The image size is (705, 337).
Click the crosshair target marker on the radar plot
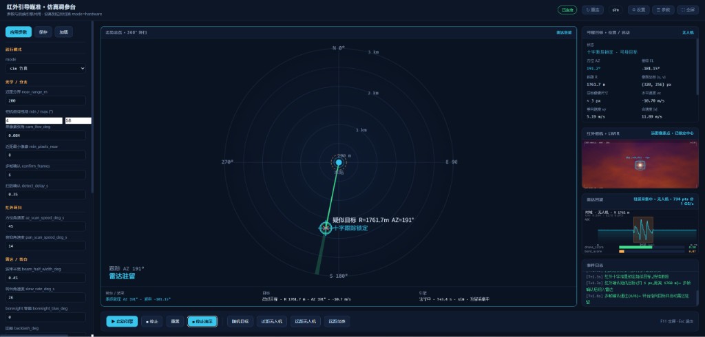coord(326,228)
